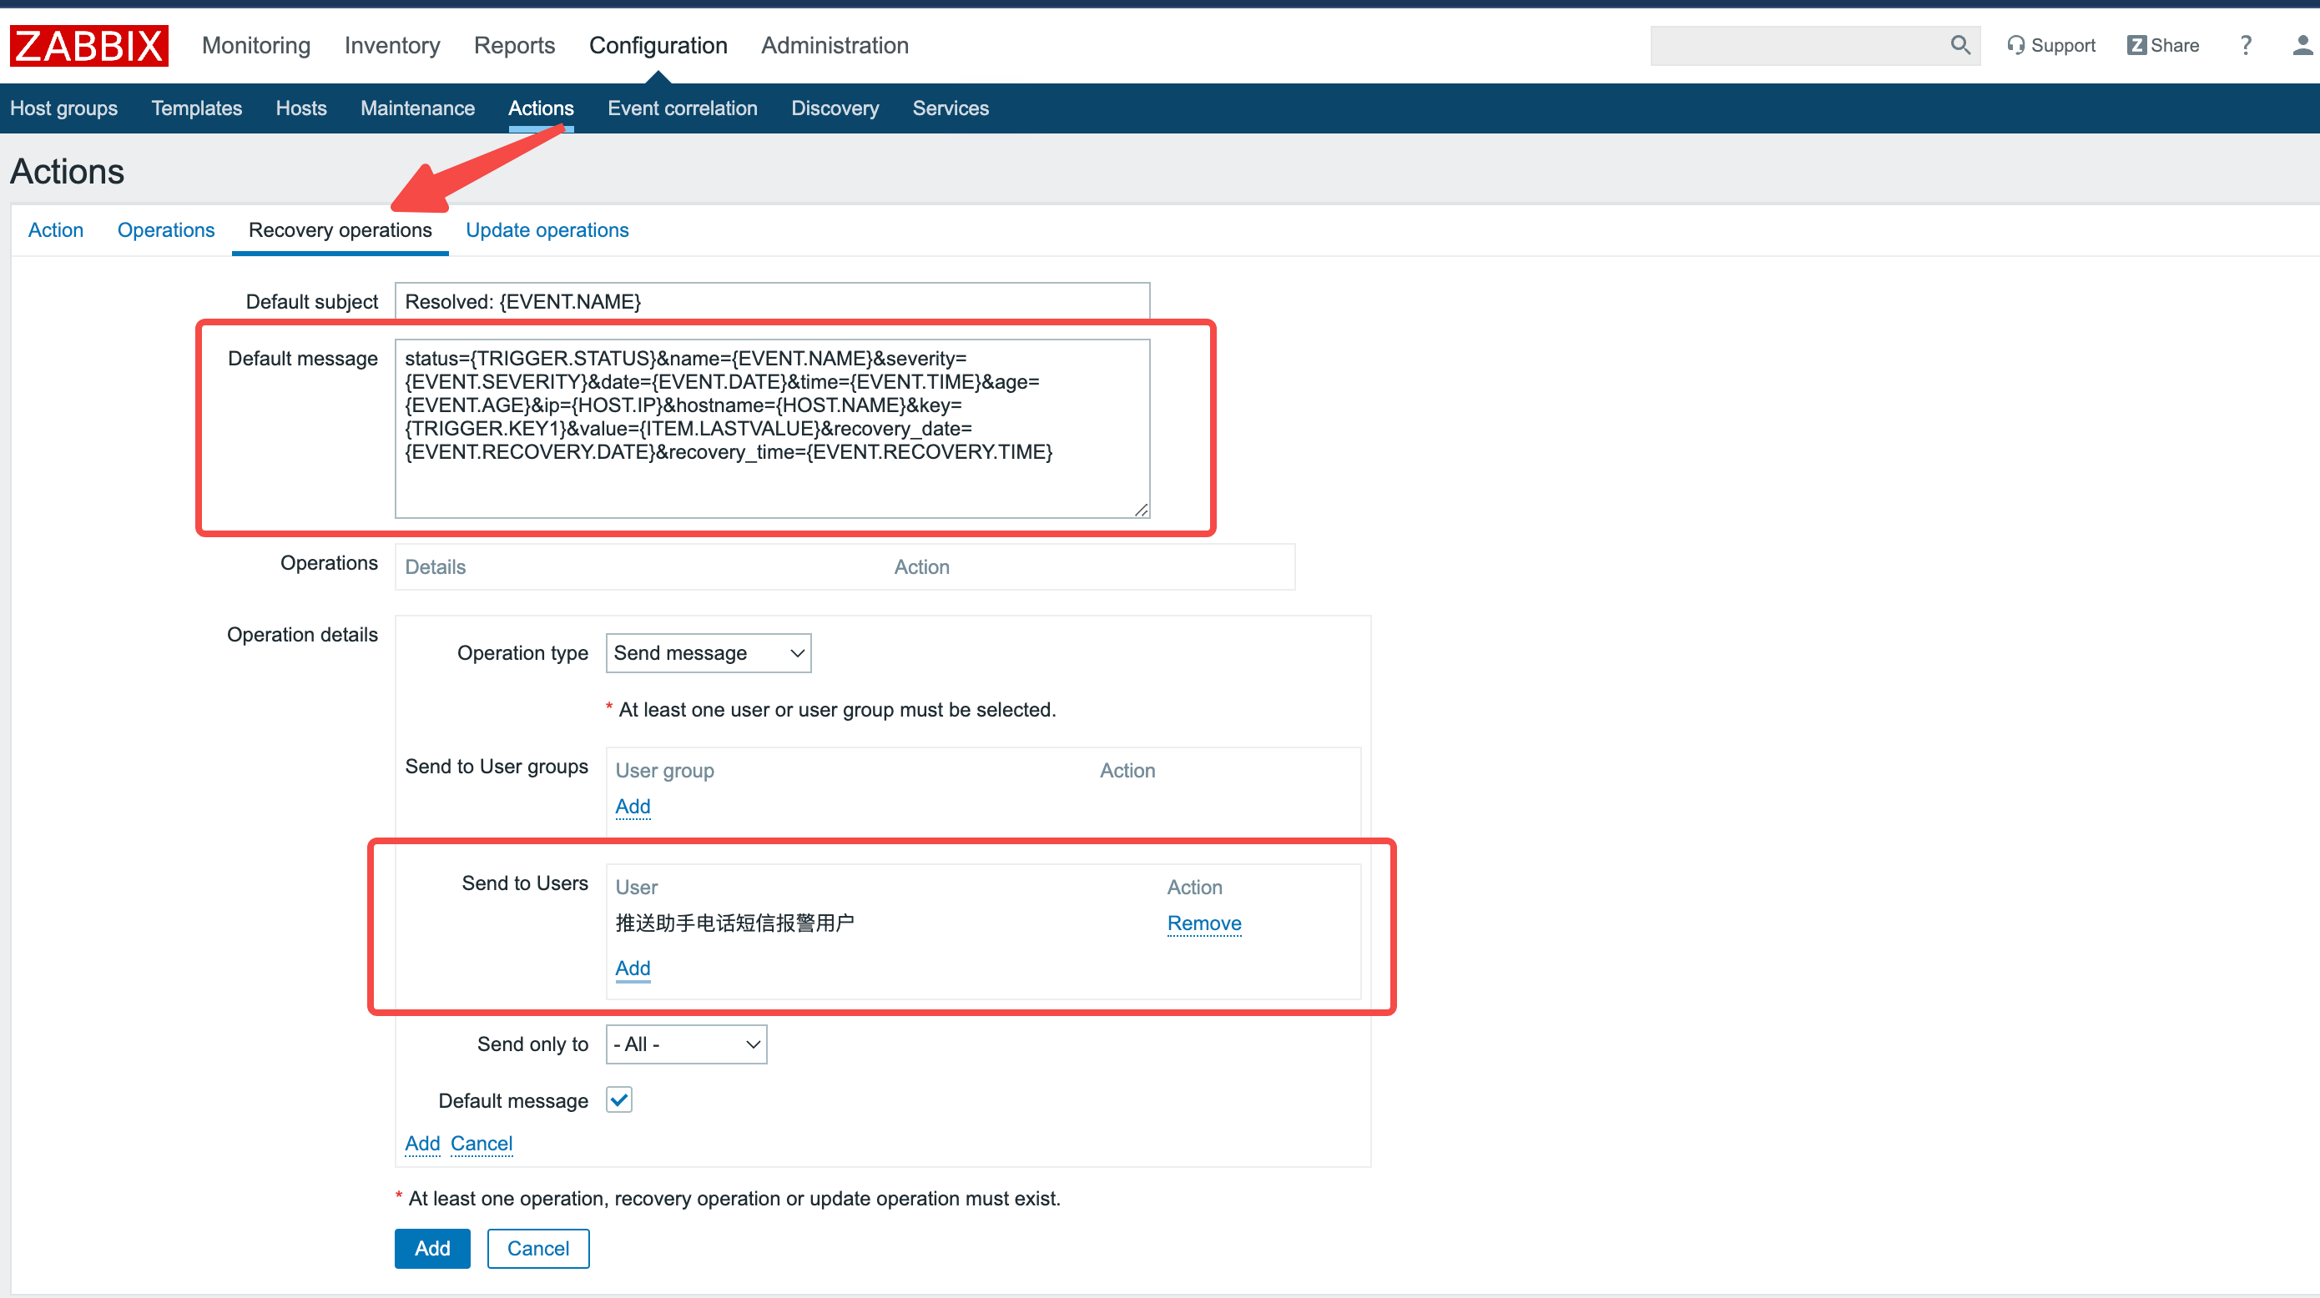The height and width of the screenshot is (1298, 2320).
Task: Open the Monitoring menu
Action: pyautogui.click(x=255, y=45)
